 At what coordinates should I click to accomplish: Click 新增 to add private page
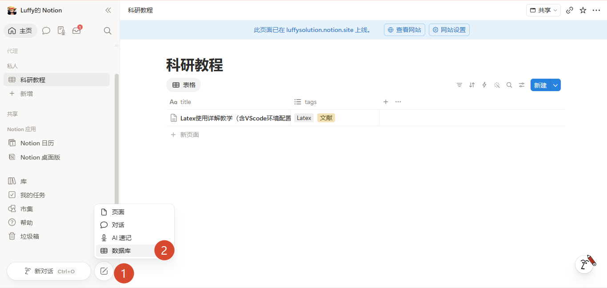pyautogui.click(x=56, y=94)
